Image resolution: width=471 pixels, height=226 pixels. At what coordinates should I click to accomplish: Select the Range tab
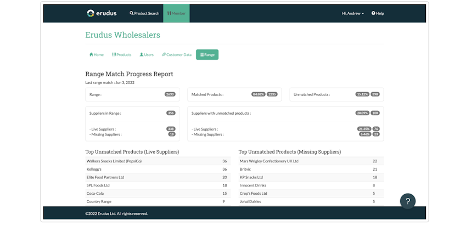tap(208, 55)
